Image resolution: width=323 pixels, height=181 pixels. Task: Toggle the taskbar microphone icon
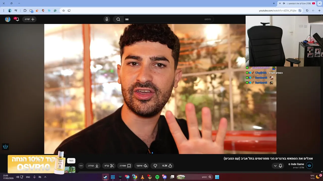tap(35, 177)
